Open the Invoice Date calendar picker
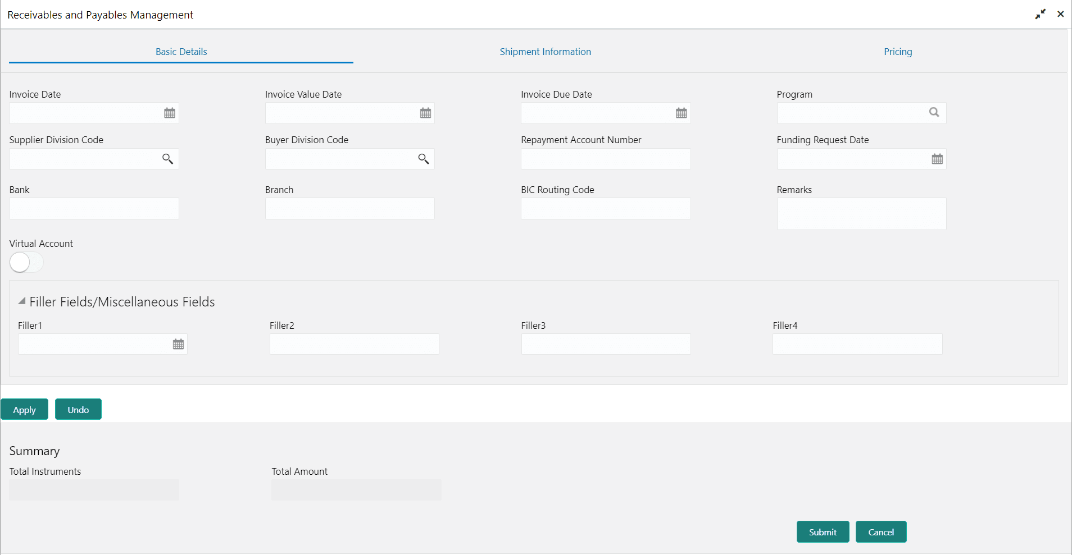1072x555 pixels. (x=169, y=113)
